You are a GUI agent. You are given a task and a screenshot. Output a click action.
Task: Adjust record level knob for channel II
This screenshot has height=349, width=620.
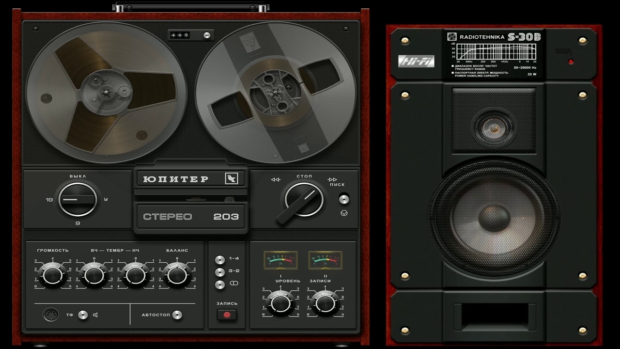(x=325, y=303)
